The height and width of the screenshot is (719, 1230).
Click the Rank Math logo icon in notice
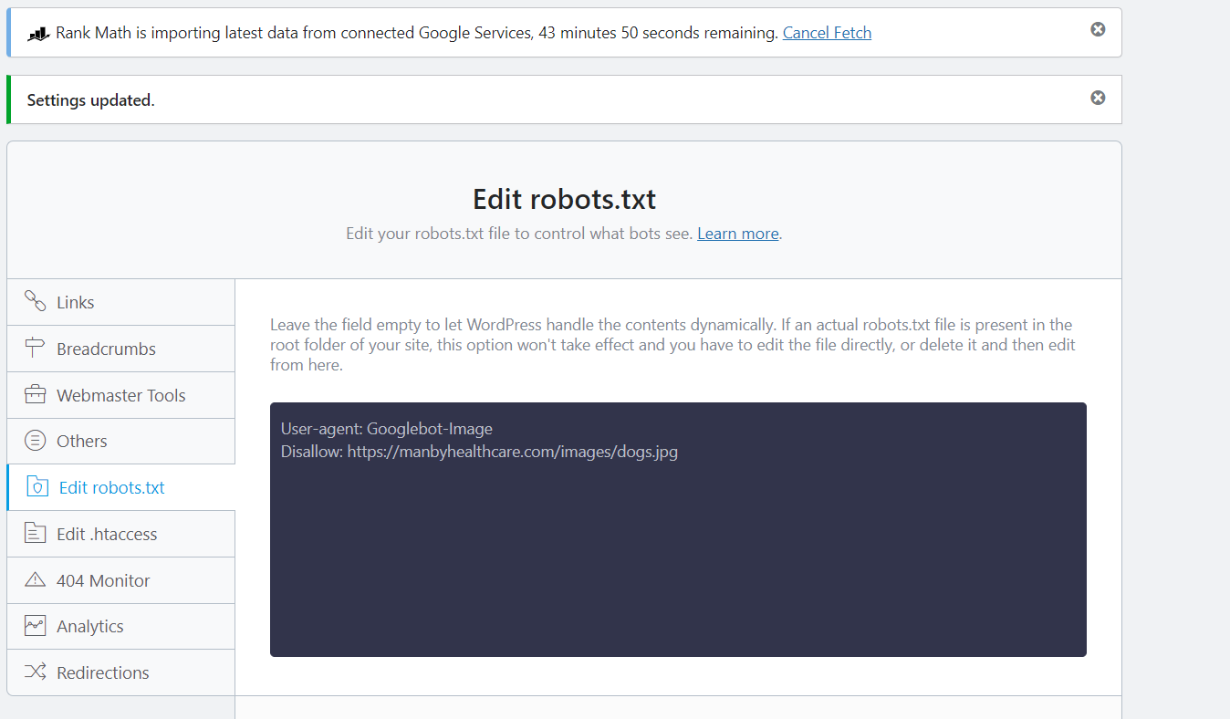click(x=37, y=34)
